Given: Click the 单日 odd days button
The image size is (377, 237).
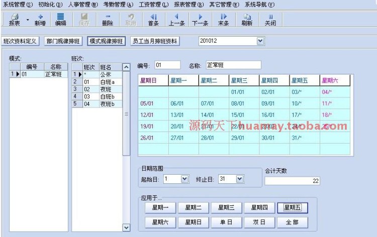Looking at the screenshot, I should 226,222.
